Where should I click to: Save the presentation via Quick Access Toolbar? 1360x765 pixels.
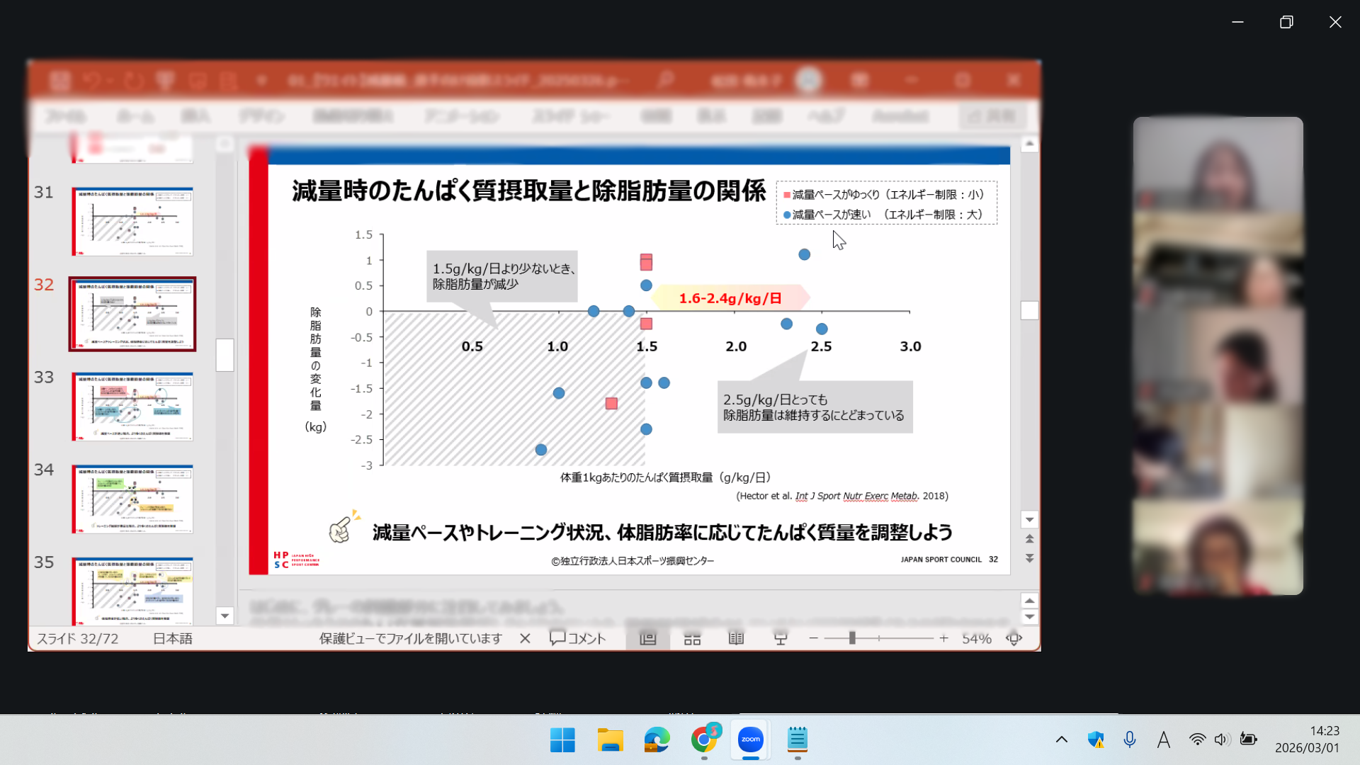(x=60, y=80)
